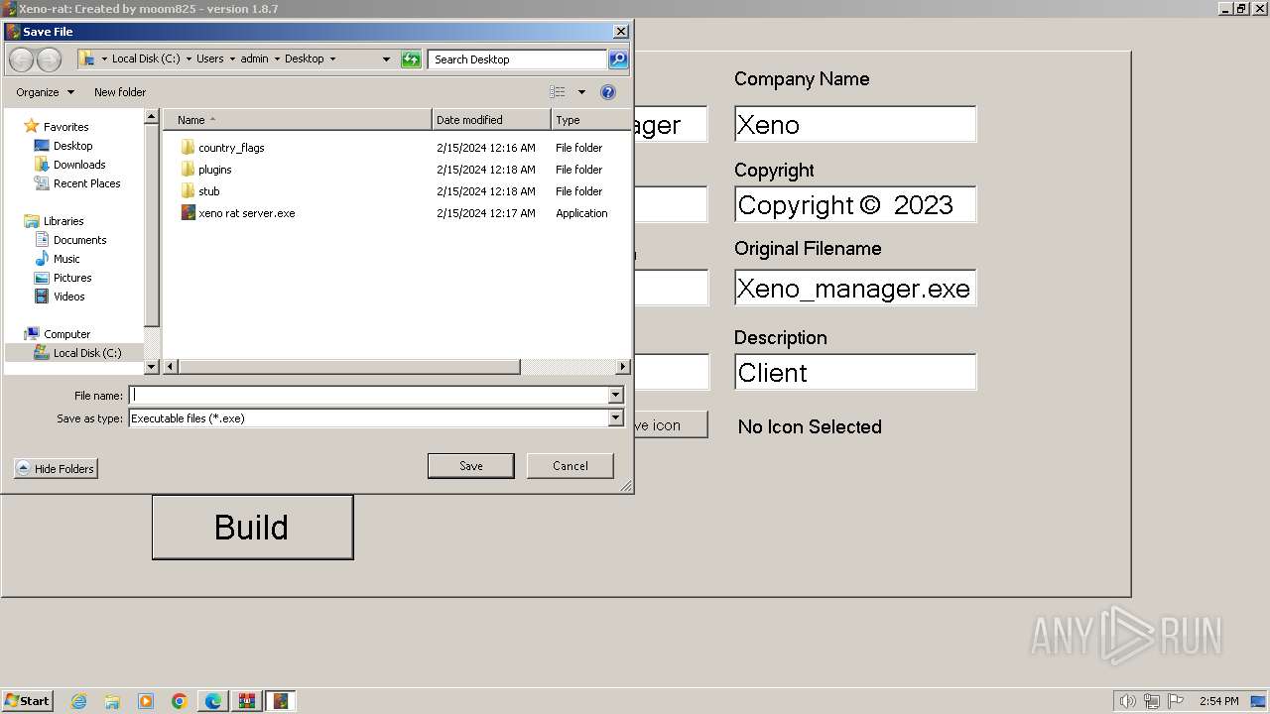Click the search magnifier icon
The image size is (1270, 714).
(x=618, y=59)
